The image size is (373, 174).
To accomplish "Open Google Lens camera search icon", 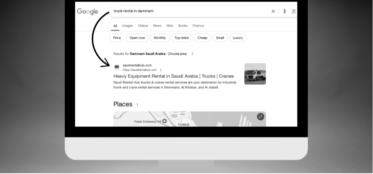I will [294, 11].
